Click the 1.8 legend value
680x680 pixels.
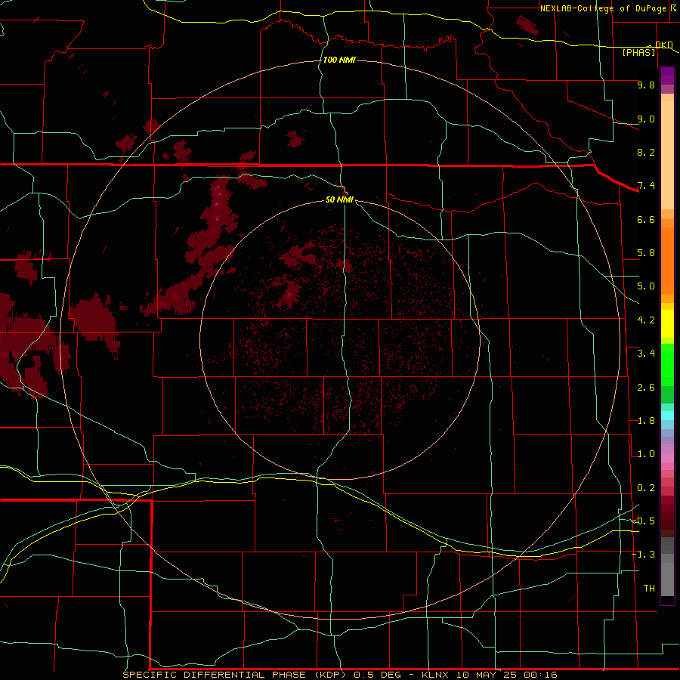pyautogui.click(x=646, y=421)
